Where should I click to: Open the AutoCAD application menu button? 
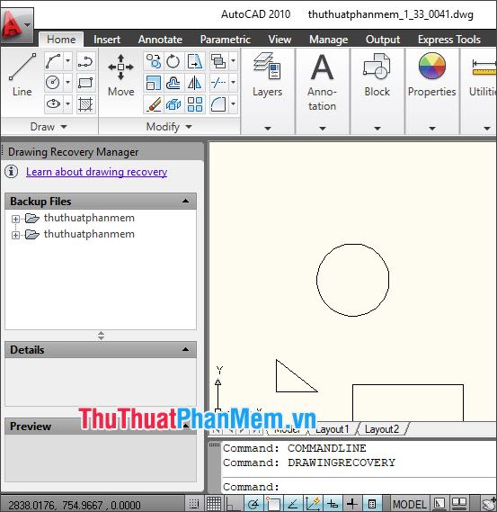(17, 25)
